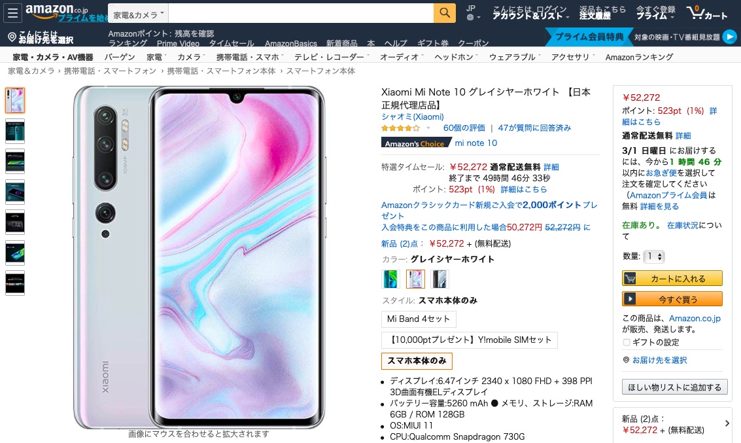Screen dimensions: 741x443
Task: Open the shopping cart icon
Action: (707, 13)
